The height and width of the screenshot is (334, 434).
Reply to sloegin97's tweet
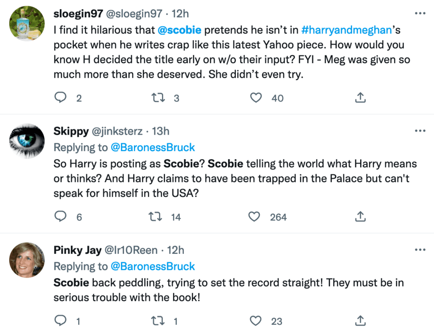(x=60, y=98)
